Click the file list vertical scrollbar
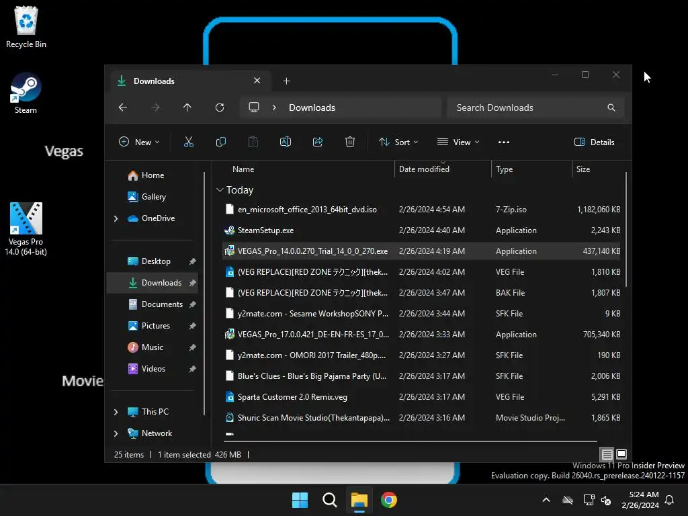688x516 pixels. [626, 230]
